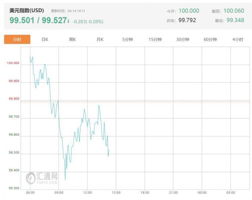The width and height of the screenshot is (252, 200).
Task: Switch to the 5分钟 interval
Action: (127, 39)
